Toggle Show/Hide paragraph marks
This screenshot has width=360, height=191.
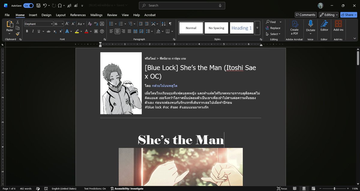tap(170, 24)
